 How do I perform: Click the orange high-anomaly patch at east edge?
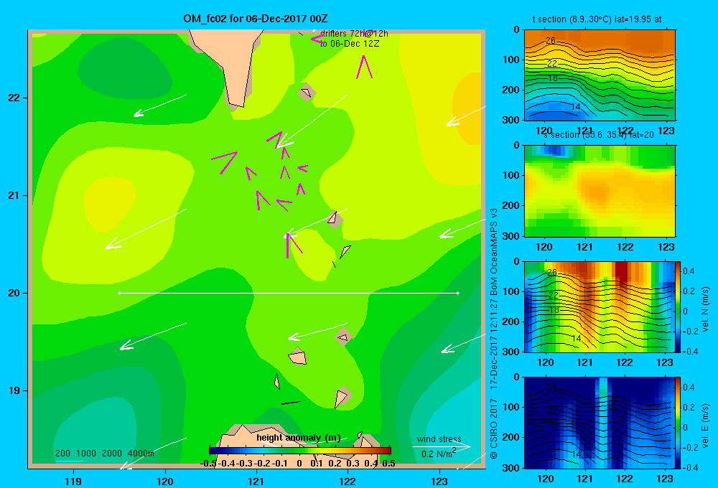[x=468, y=108]
